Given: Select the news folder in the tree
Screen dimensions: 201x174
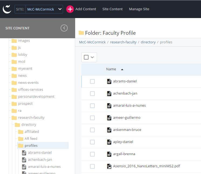Looking at the screenshot, I should point(22,76).
